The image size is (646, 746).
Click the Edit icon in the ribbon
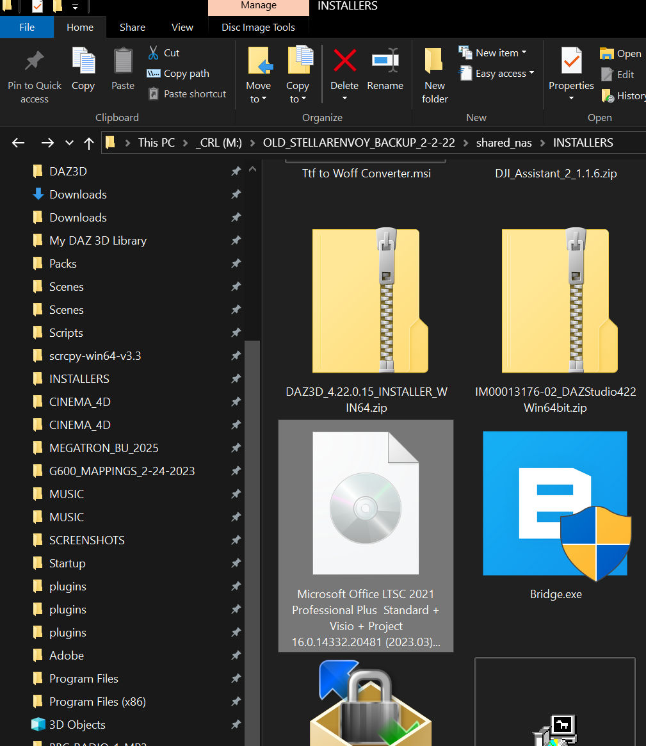pyautogui.click(x=606, y=74)
